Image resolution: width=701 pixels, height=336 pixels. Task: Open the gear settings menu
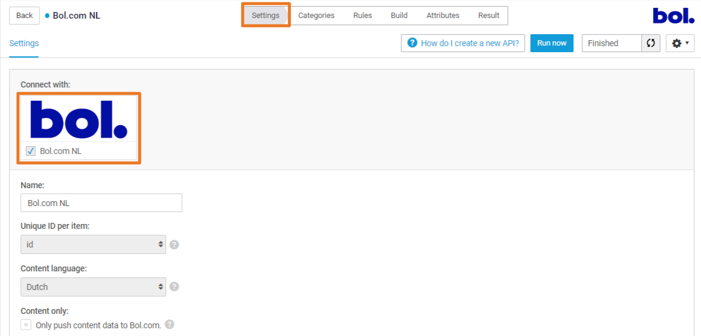click(680, 43)
